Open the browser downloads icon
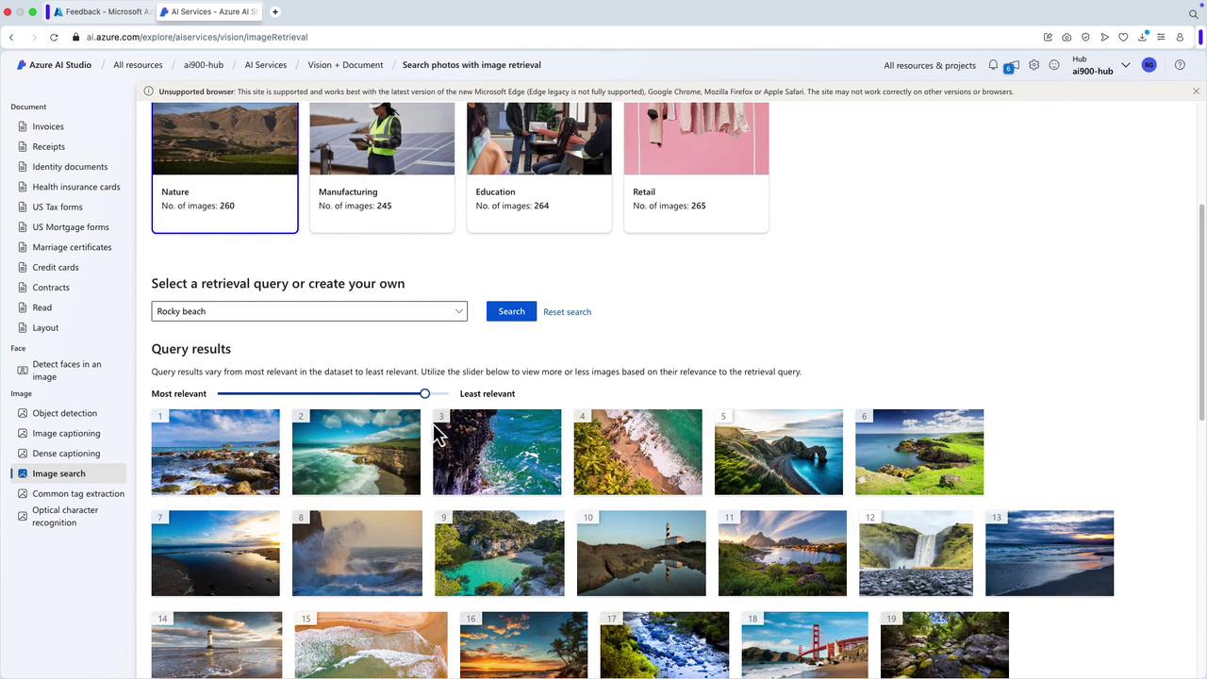The image size is (1207, 679). [x=1143, y=37]
